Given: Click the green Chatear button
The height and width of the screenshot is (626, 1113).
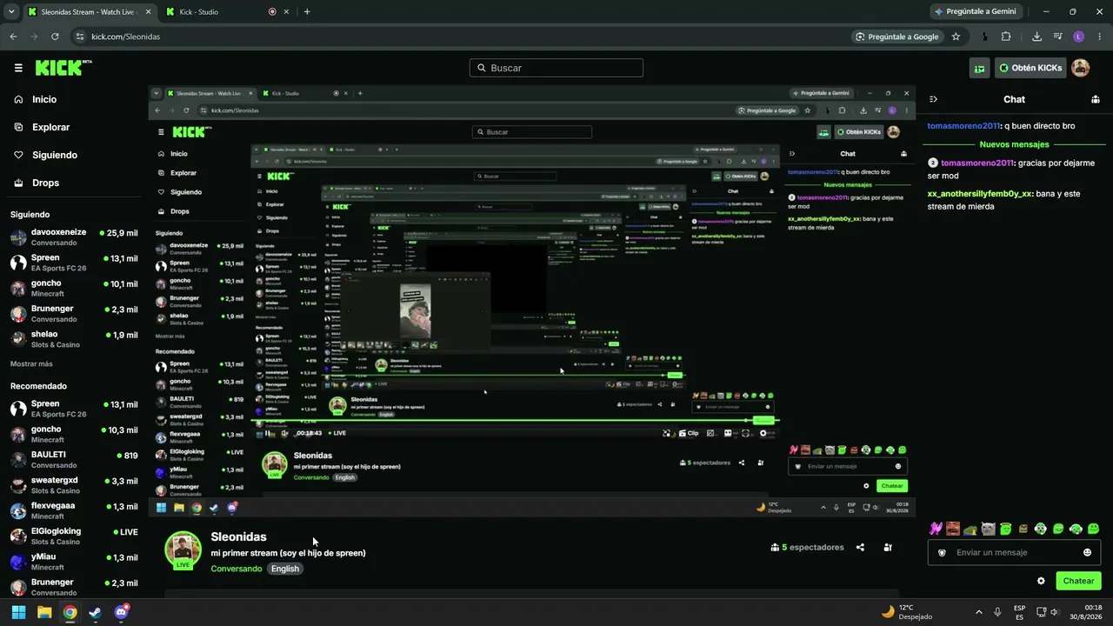Looking at the screenshot, I should coord(1078,581).
